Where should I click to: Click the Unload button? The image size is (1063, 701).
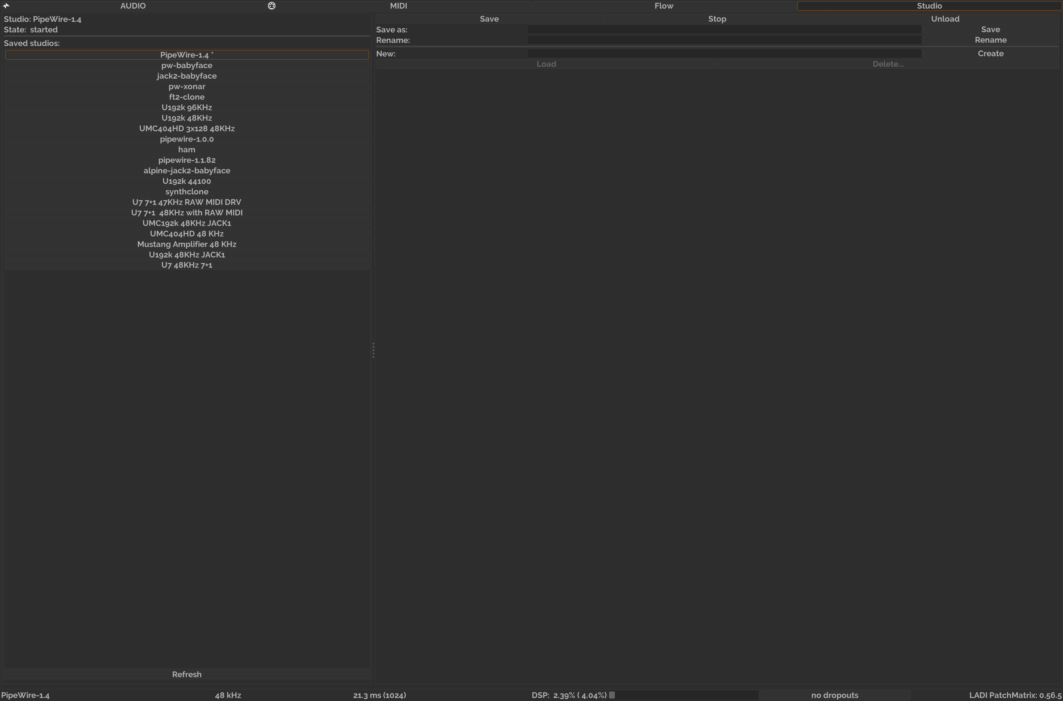(945, 19)
